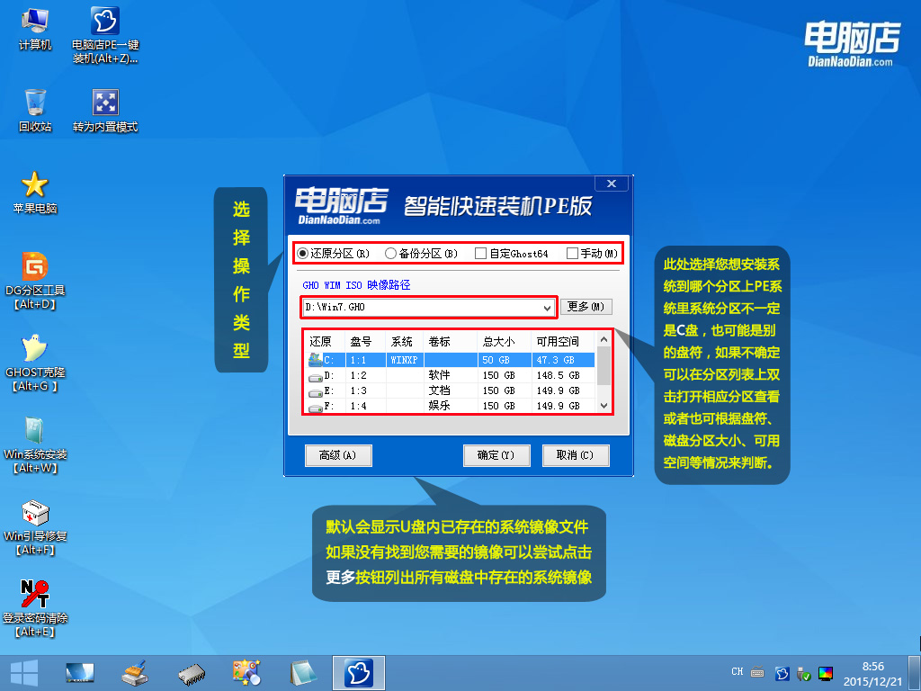
Task: Click the CH language indicator in tray
Action: 738,671
